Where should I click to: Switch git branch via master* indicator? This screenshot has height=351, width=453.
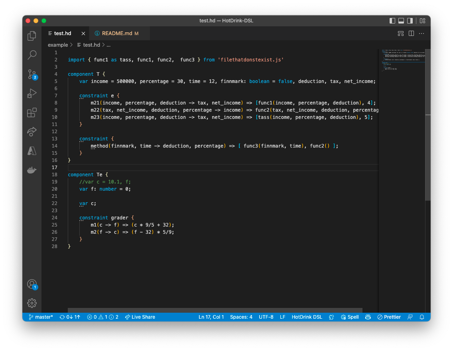click(x=41, y=317)
